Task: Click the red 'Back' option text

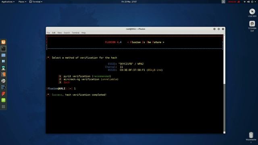Action: pyautogui.click(x=67, y=82)
